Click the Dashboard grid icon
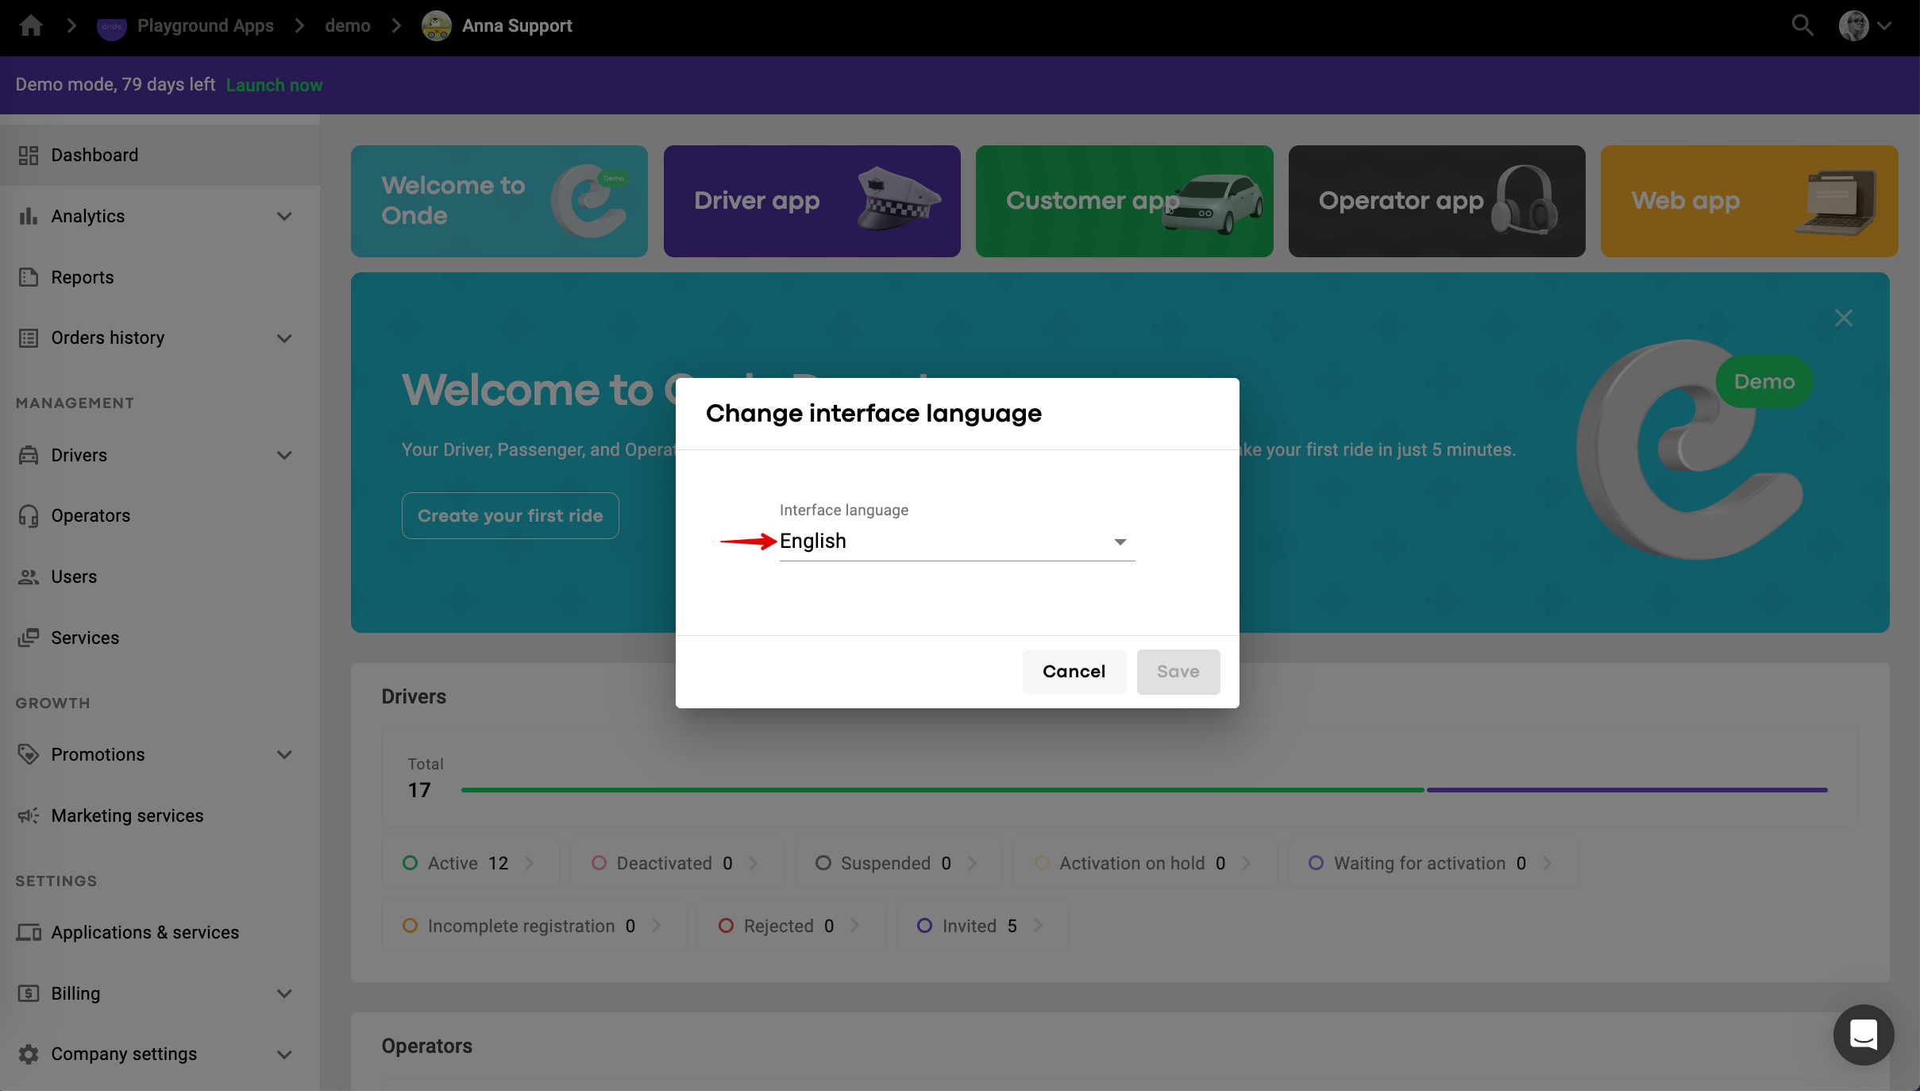 click(29, 155)
